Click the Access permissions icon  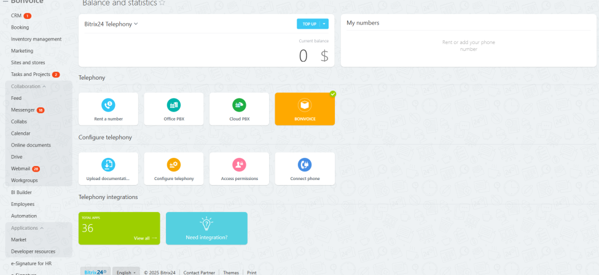point(239,165)
